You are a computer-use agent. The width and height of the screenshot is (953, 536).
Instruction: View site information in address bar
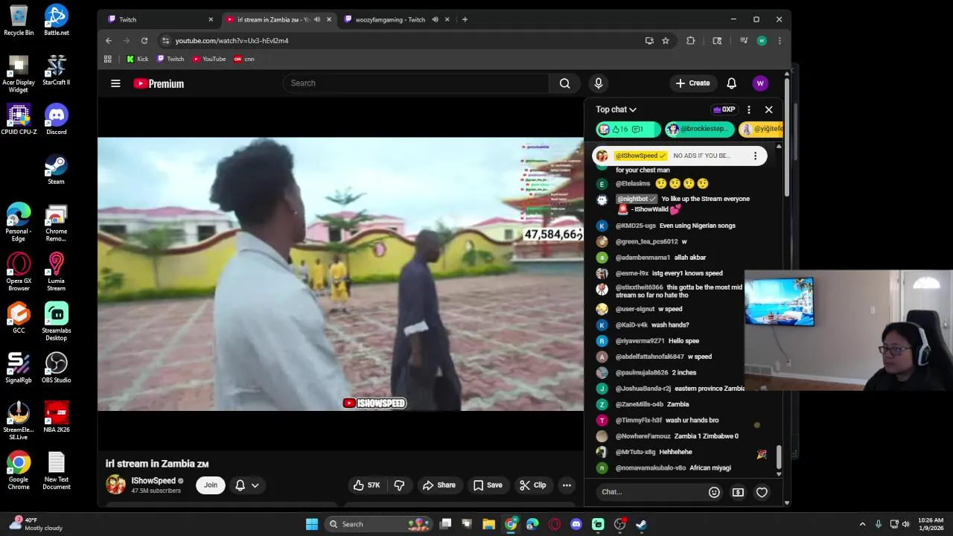click(x=165, y=41)
